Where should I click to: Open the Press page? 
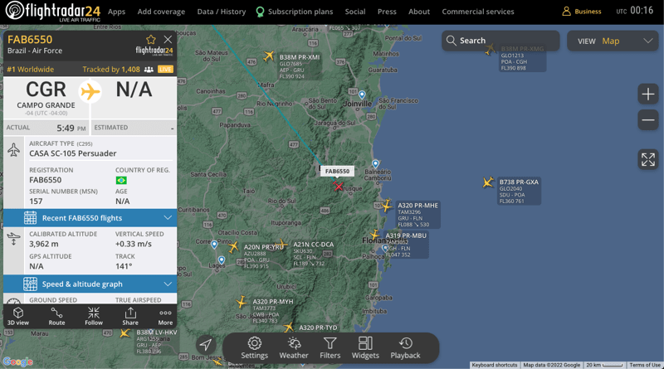tap(387, 12)
